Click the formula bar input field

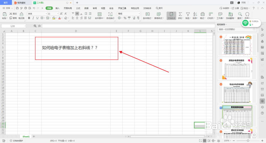(128, 26)
